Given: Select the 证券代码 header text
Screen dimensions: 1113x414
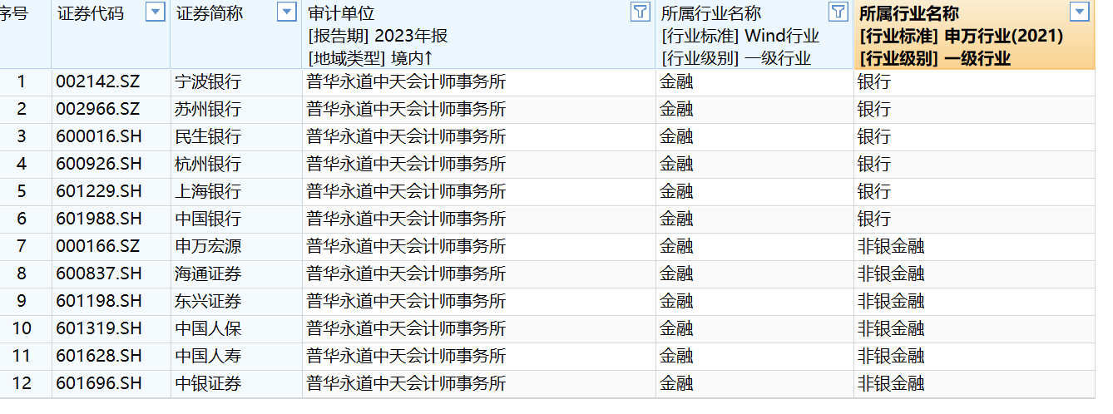Looking at the screenshot, I should (90, 14).
